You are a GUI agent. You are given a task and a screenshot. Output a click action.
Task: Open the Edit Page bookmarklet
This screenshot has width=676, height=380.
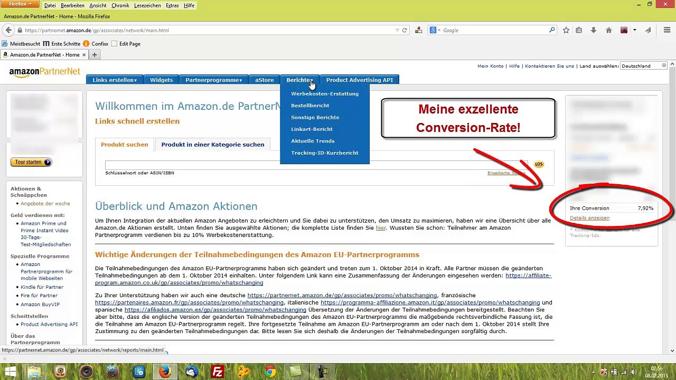126,44
